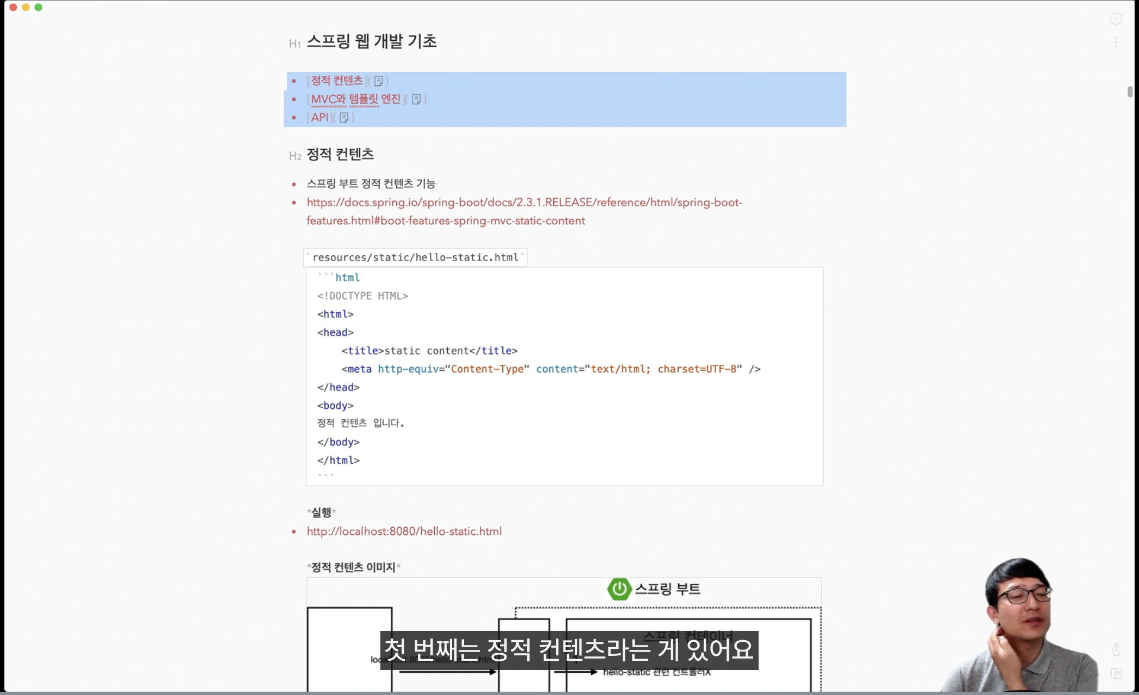Screen dimensions: 1139x695
Task: Open the API note link
Action: pos(320,117)
